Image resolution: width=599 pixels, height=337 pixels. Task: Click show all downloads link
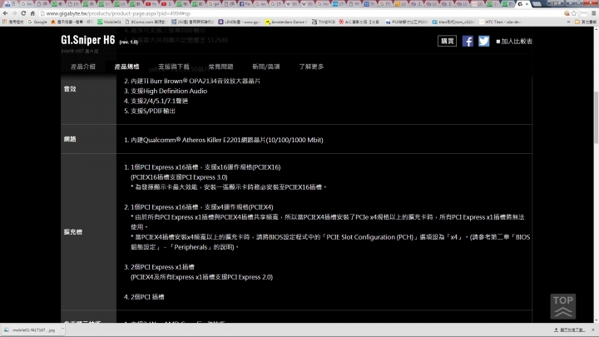click(569, 330)
